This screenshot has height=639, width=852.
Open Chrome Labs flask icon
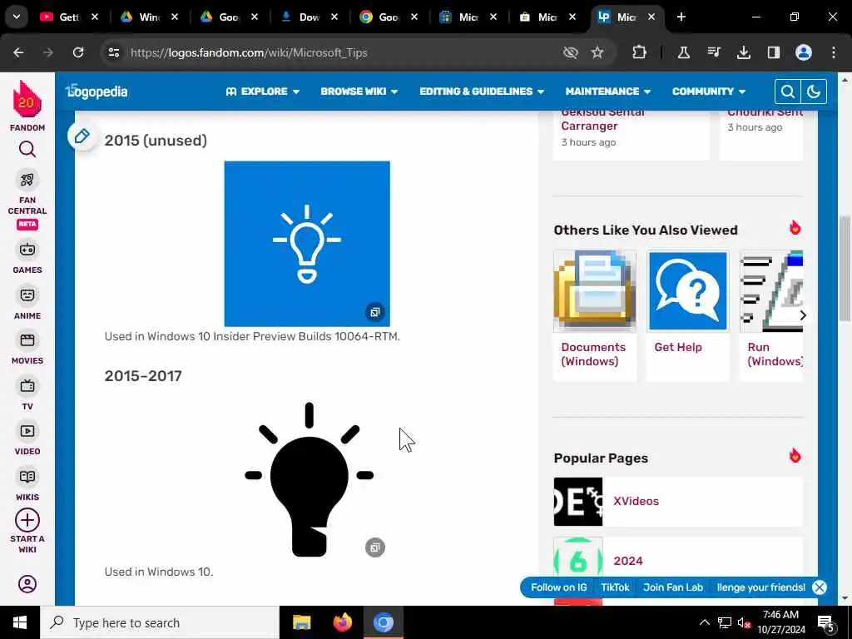[684, 52]
